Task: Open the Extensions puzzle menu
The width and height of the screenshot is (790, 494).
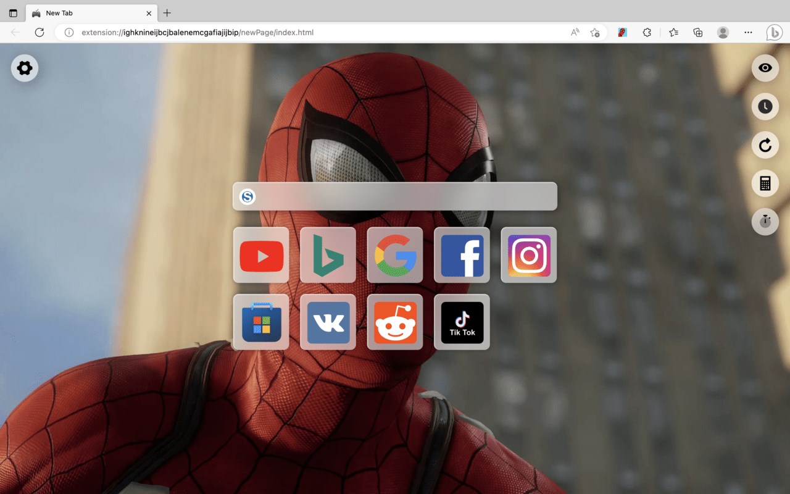Action: pos(647,32)
